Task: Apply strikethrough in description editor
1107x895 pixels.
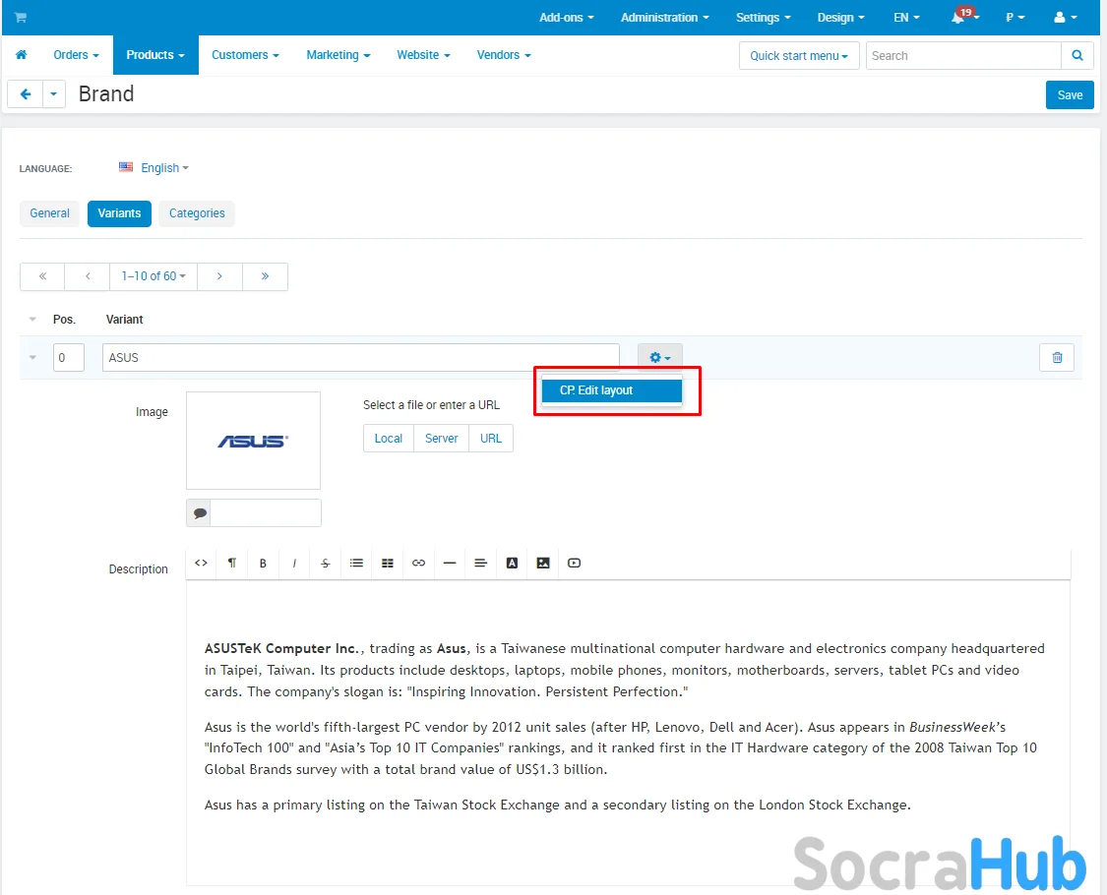Action: click(326, 564)
